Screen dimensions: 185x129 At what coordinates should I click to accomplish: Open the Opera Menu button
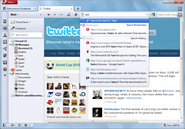point(10,2)
